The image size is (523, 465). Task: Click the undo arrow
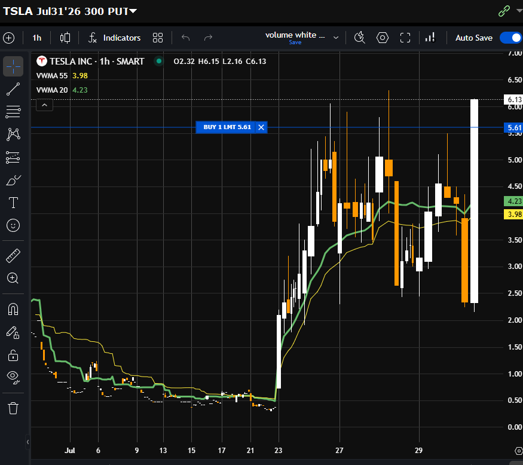[x=185, y=38]
